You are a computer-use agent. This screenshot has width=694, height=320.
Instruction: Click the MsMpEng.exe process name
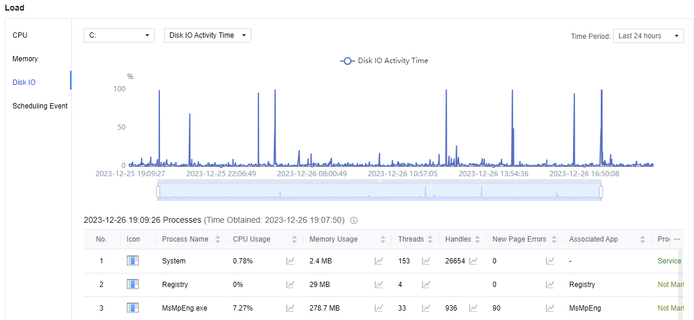coord(185,308)
